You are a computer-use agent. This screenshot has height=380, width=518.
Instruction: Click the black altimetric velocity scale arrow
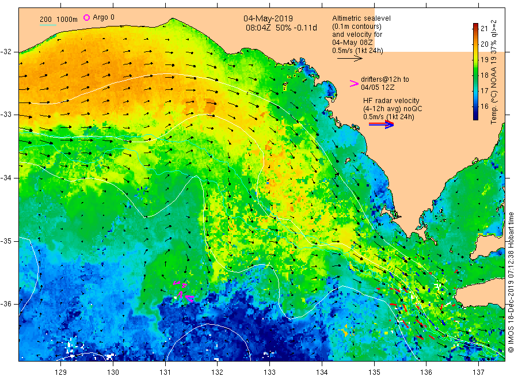[x=350, y=59]
